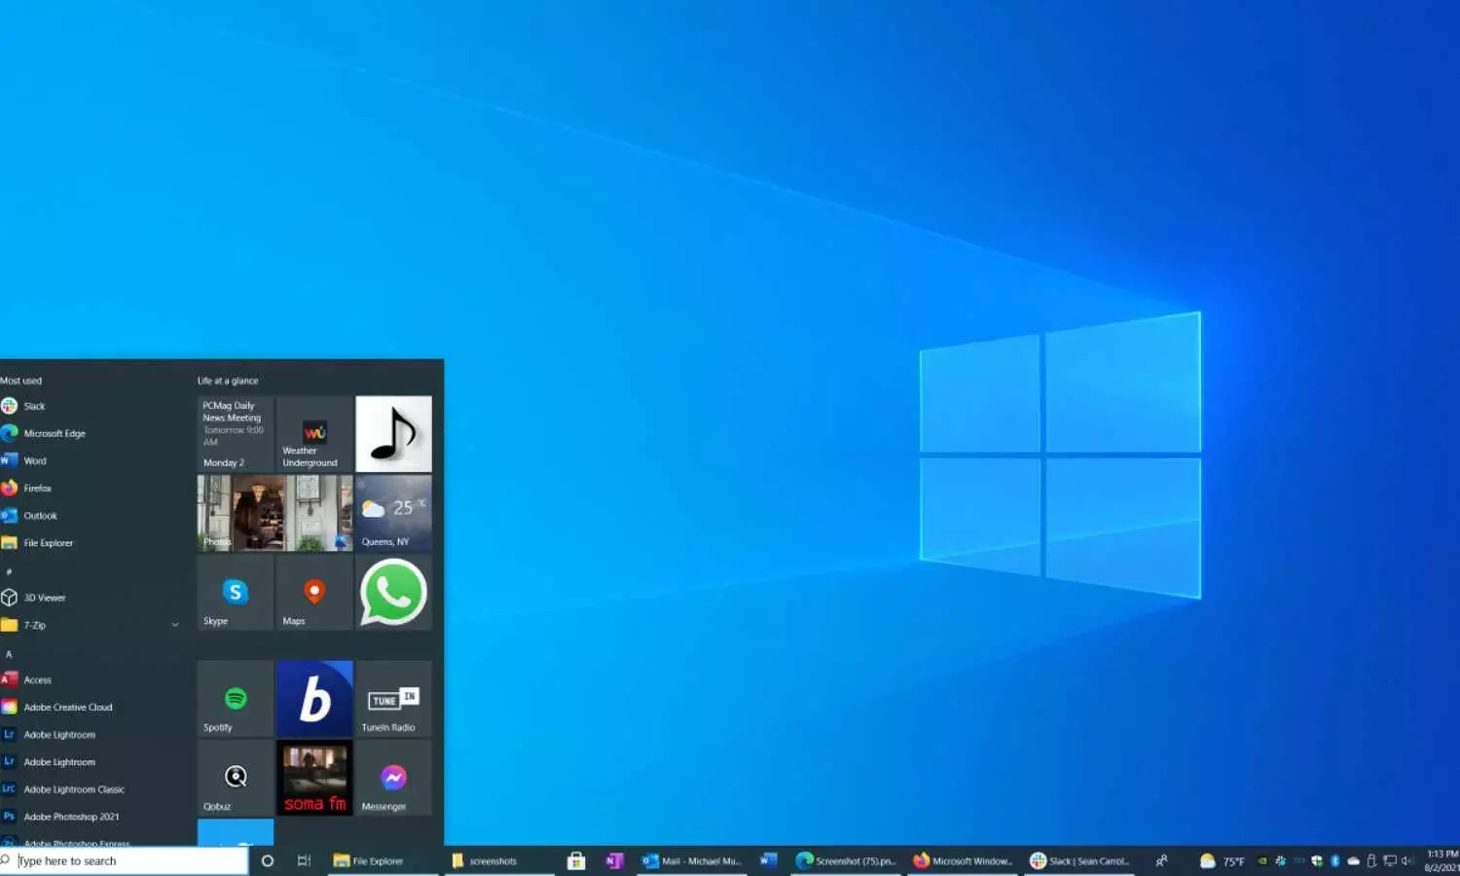
Task: Open OneNote from the taskbar
Action: click(614, 860)
